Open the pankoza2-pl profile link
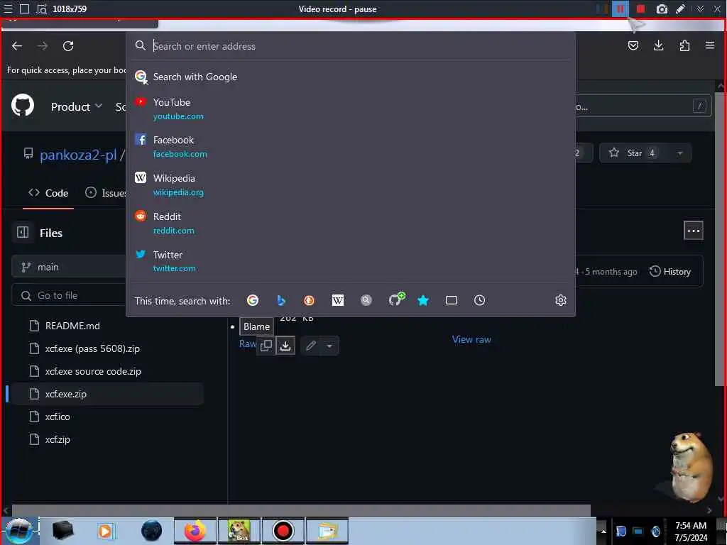This screenshot has width=727, height=545. point(78,154)
